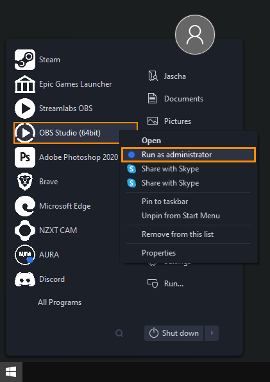The width and height of the screenshot is (270, 382).
Task: Click Epic Games Launcher text
Action: [76, 84]
